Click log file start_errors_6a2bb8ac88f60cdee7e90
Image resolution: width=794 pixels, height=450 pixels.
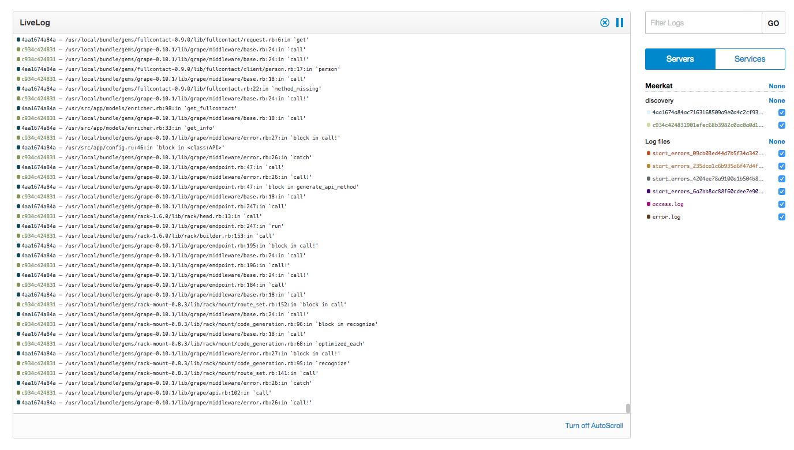coord(708,192)
